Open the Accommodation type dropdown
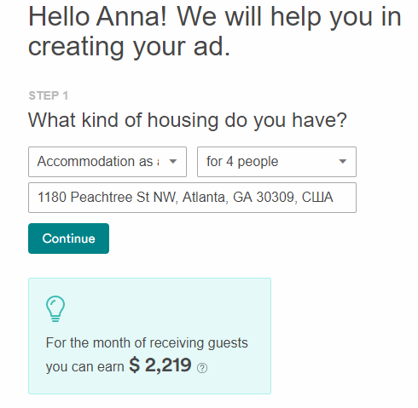The width and height of the screenshot is (418, 408). [107, 162]
